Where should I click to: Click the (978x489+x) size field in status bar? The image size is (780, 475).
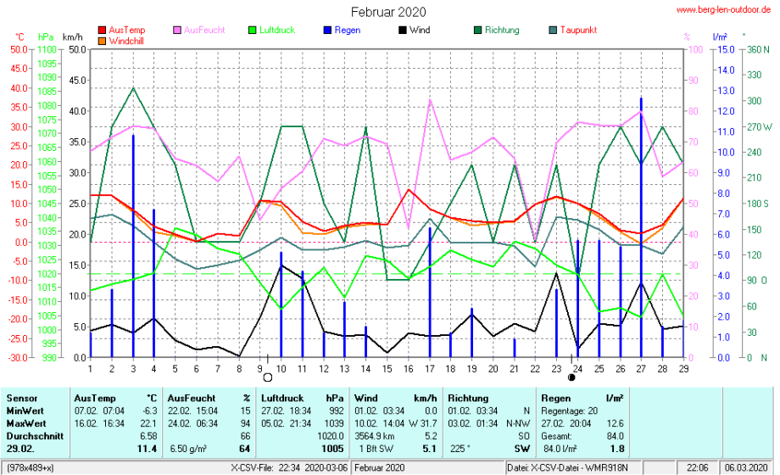(x=31, y=467)
